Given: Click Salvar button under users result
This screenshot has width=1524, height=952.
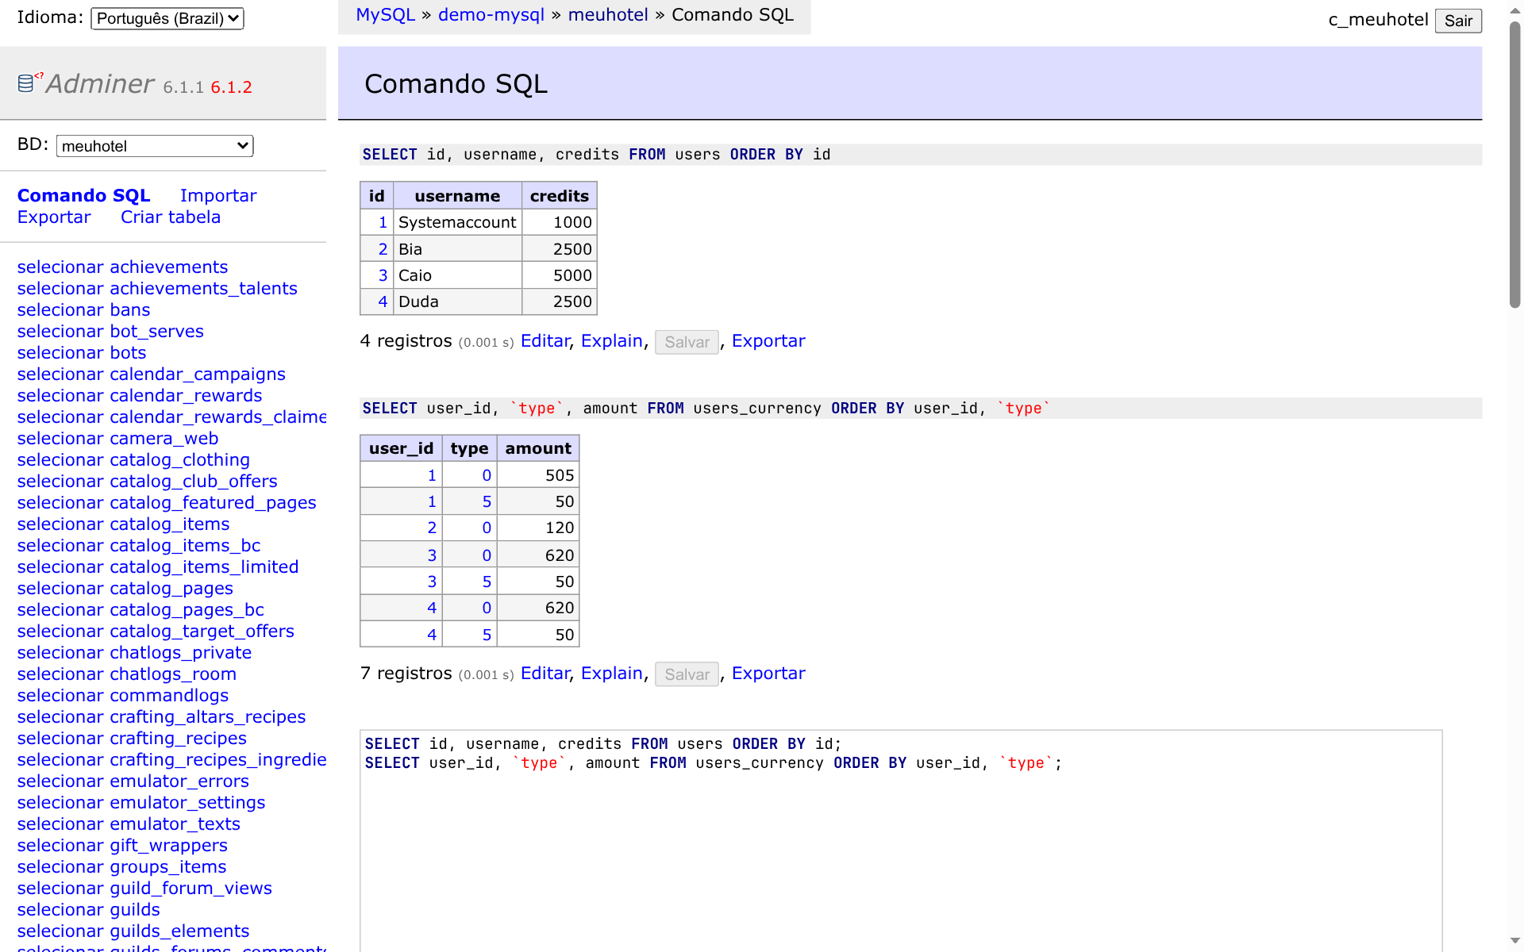Looking at the screenshot, I should point(687,342).
